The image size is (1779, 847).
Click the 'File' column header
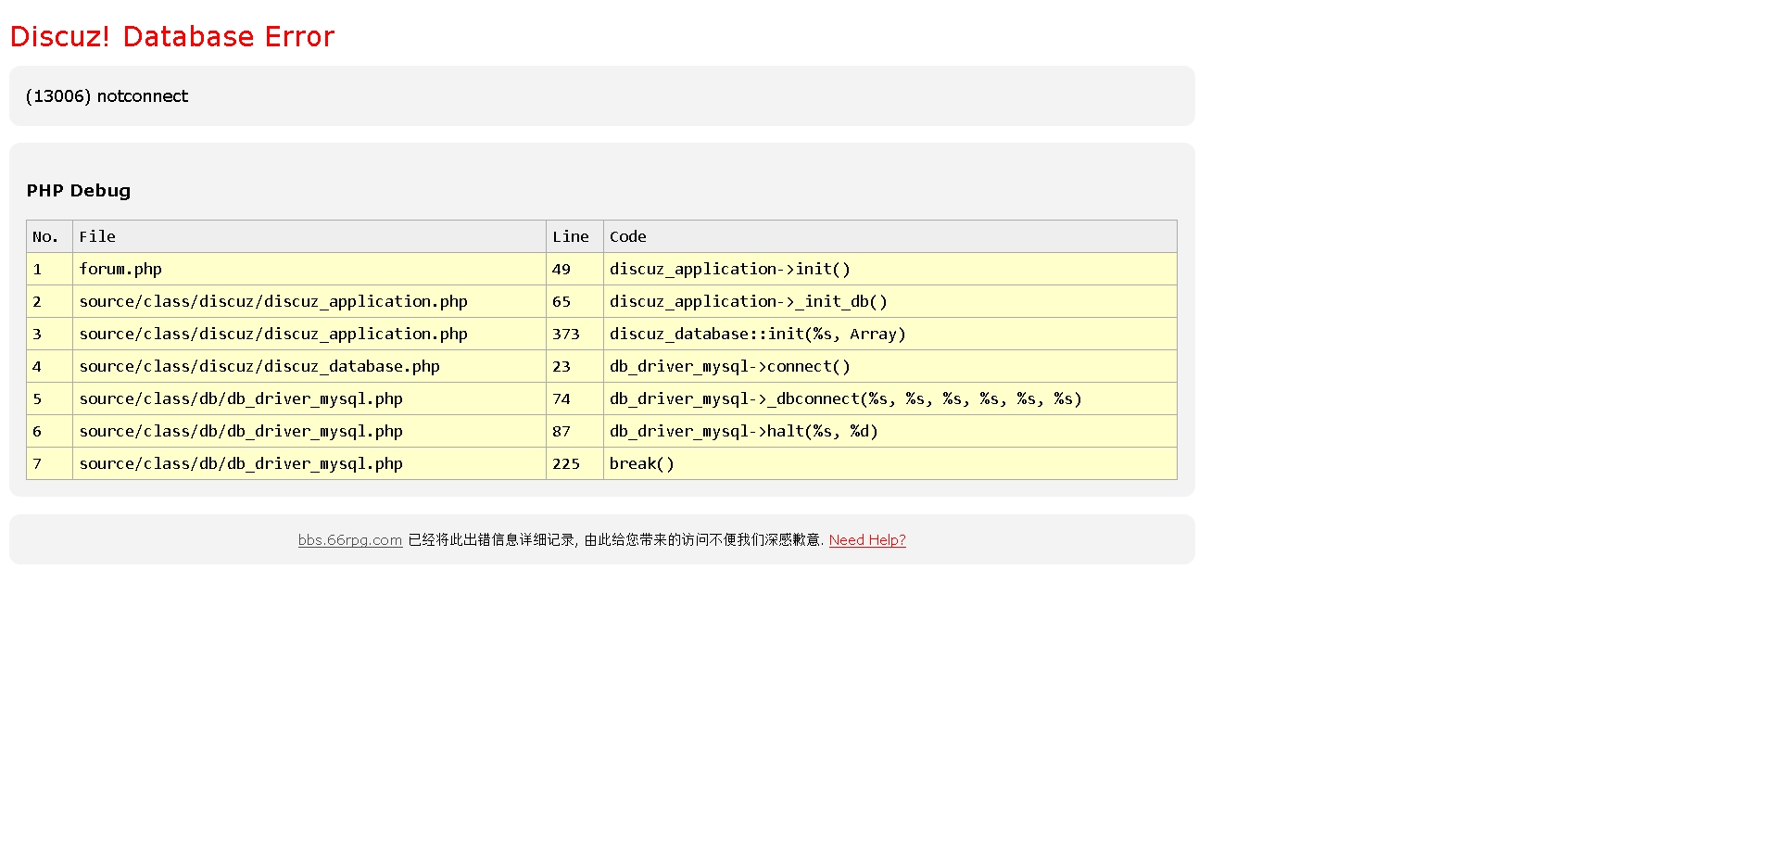tap(309, 236)
